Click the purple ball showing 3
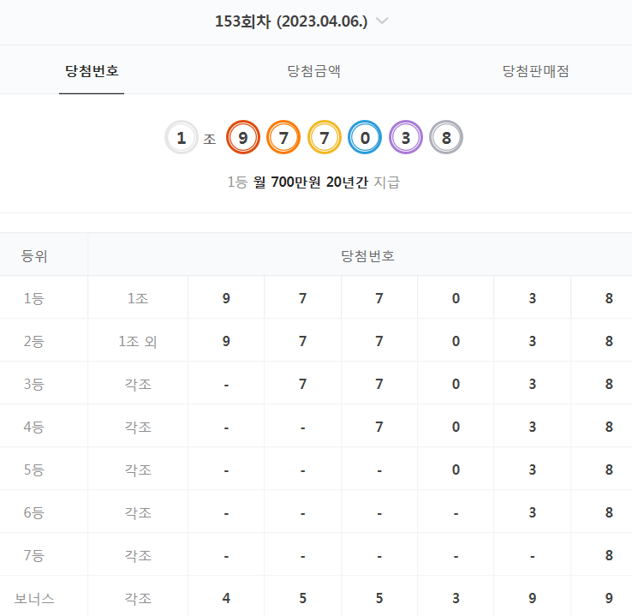This screenshot has width=632, height=616. tap(405, 137)
